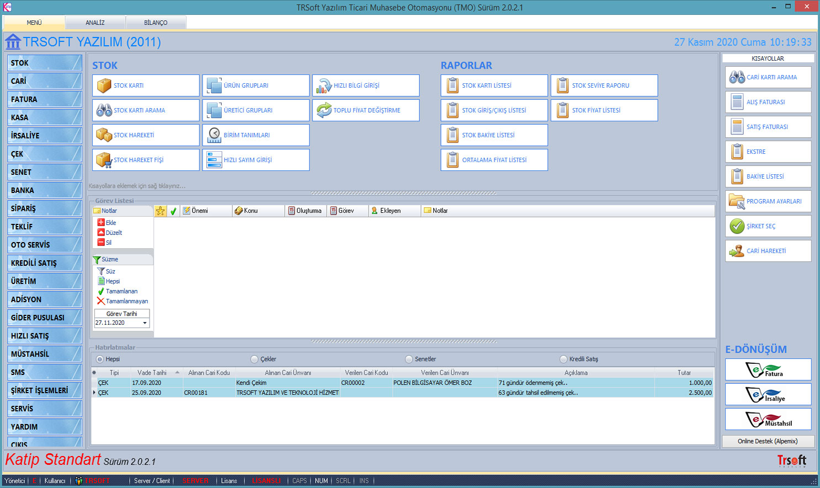Open Birim Tanımları clock icon
This screenshot has width=820, height=488.
coord(214,135)
